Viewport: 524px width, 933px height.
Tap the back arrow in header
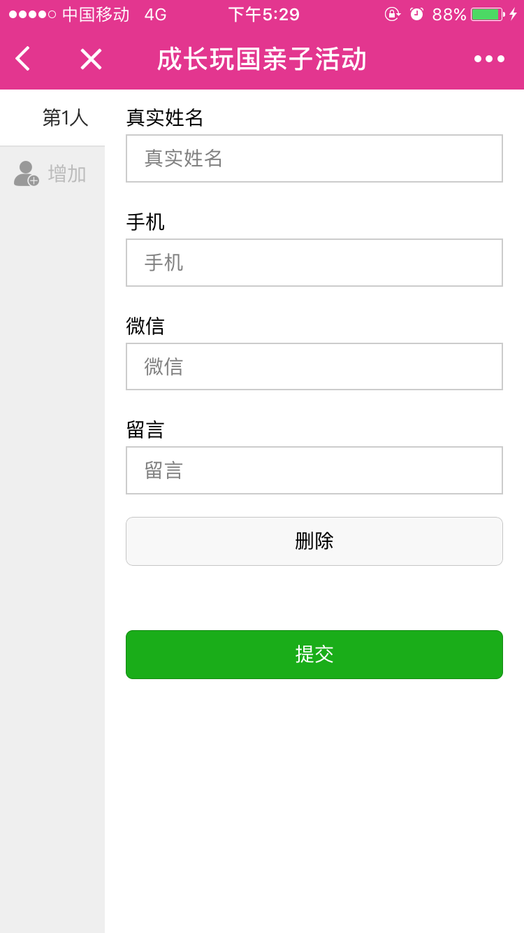23,59
